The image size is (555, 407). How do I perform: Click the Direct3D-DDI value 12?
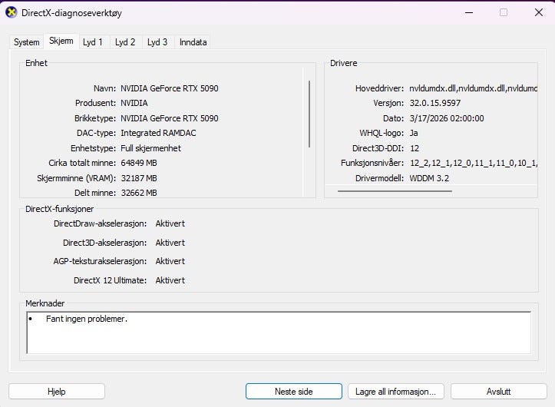(x=415, y=148)
